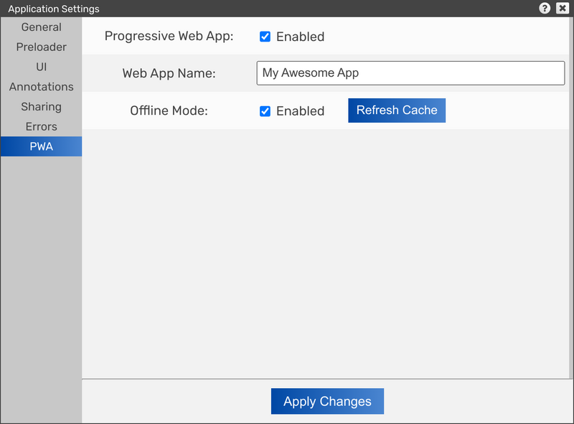Click the Progressive Web App label
This screenshot has height=424, width=574.
[x=169, y=36]
